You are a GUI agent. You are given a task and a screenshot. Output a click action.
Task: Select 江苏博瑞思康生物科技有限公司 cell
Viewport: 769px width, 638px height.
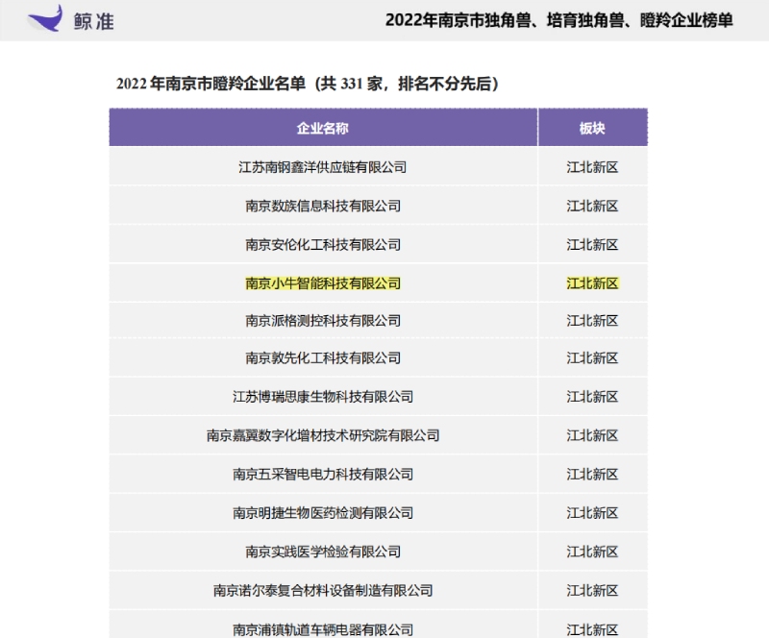pyautogui.click(x=323, y=397)
